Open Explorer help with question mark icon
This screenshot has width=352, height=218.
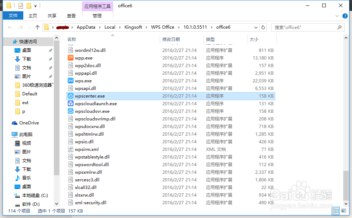coord(345,16)
